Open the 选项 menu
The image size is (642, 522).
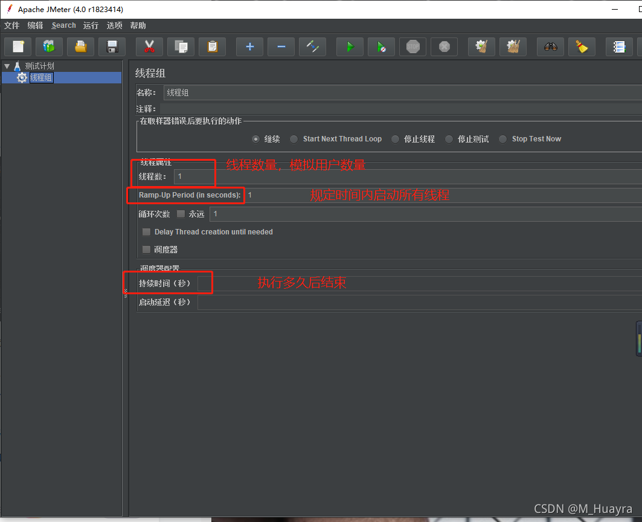pos(114,25)
